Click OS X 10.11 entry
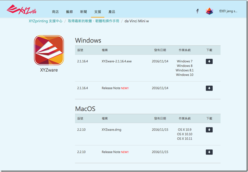This screenshot has height=172, width=248. pos(185,139)
